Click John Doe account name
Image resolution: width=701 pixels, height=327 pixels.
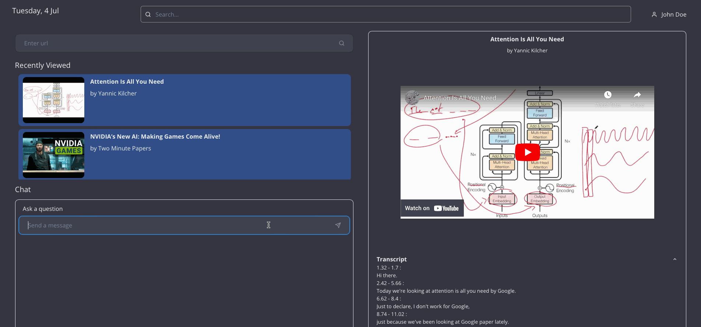(673, 14)
